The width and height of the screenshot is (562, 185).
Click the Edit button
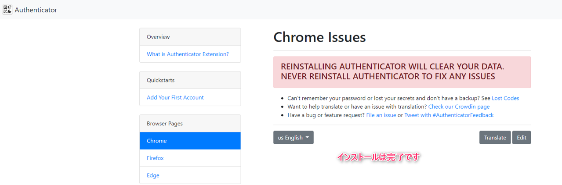(x=522, y=137)
